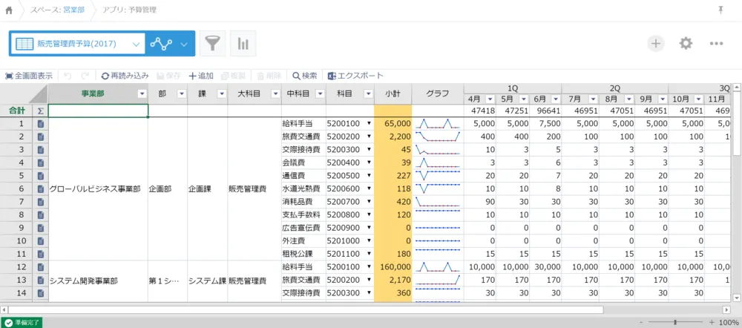Click the plus icon to add record
This screenshot has width=742, height=328.
click(x=655, y=44)
